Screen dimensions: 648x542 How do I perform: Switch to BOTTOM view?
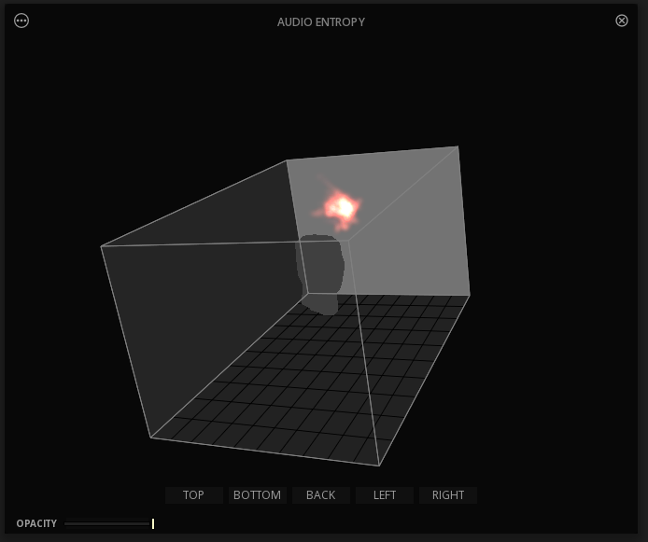coord(257,495)
